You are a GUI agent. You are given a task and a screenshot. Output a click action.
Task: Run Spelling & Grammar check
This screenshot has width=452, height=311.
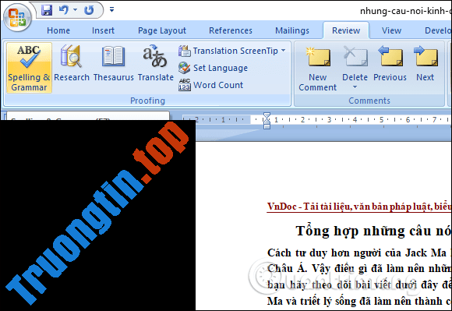click(x=29, y=68)
